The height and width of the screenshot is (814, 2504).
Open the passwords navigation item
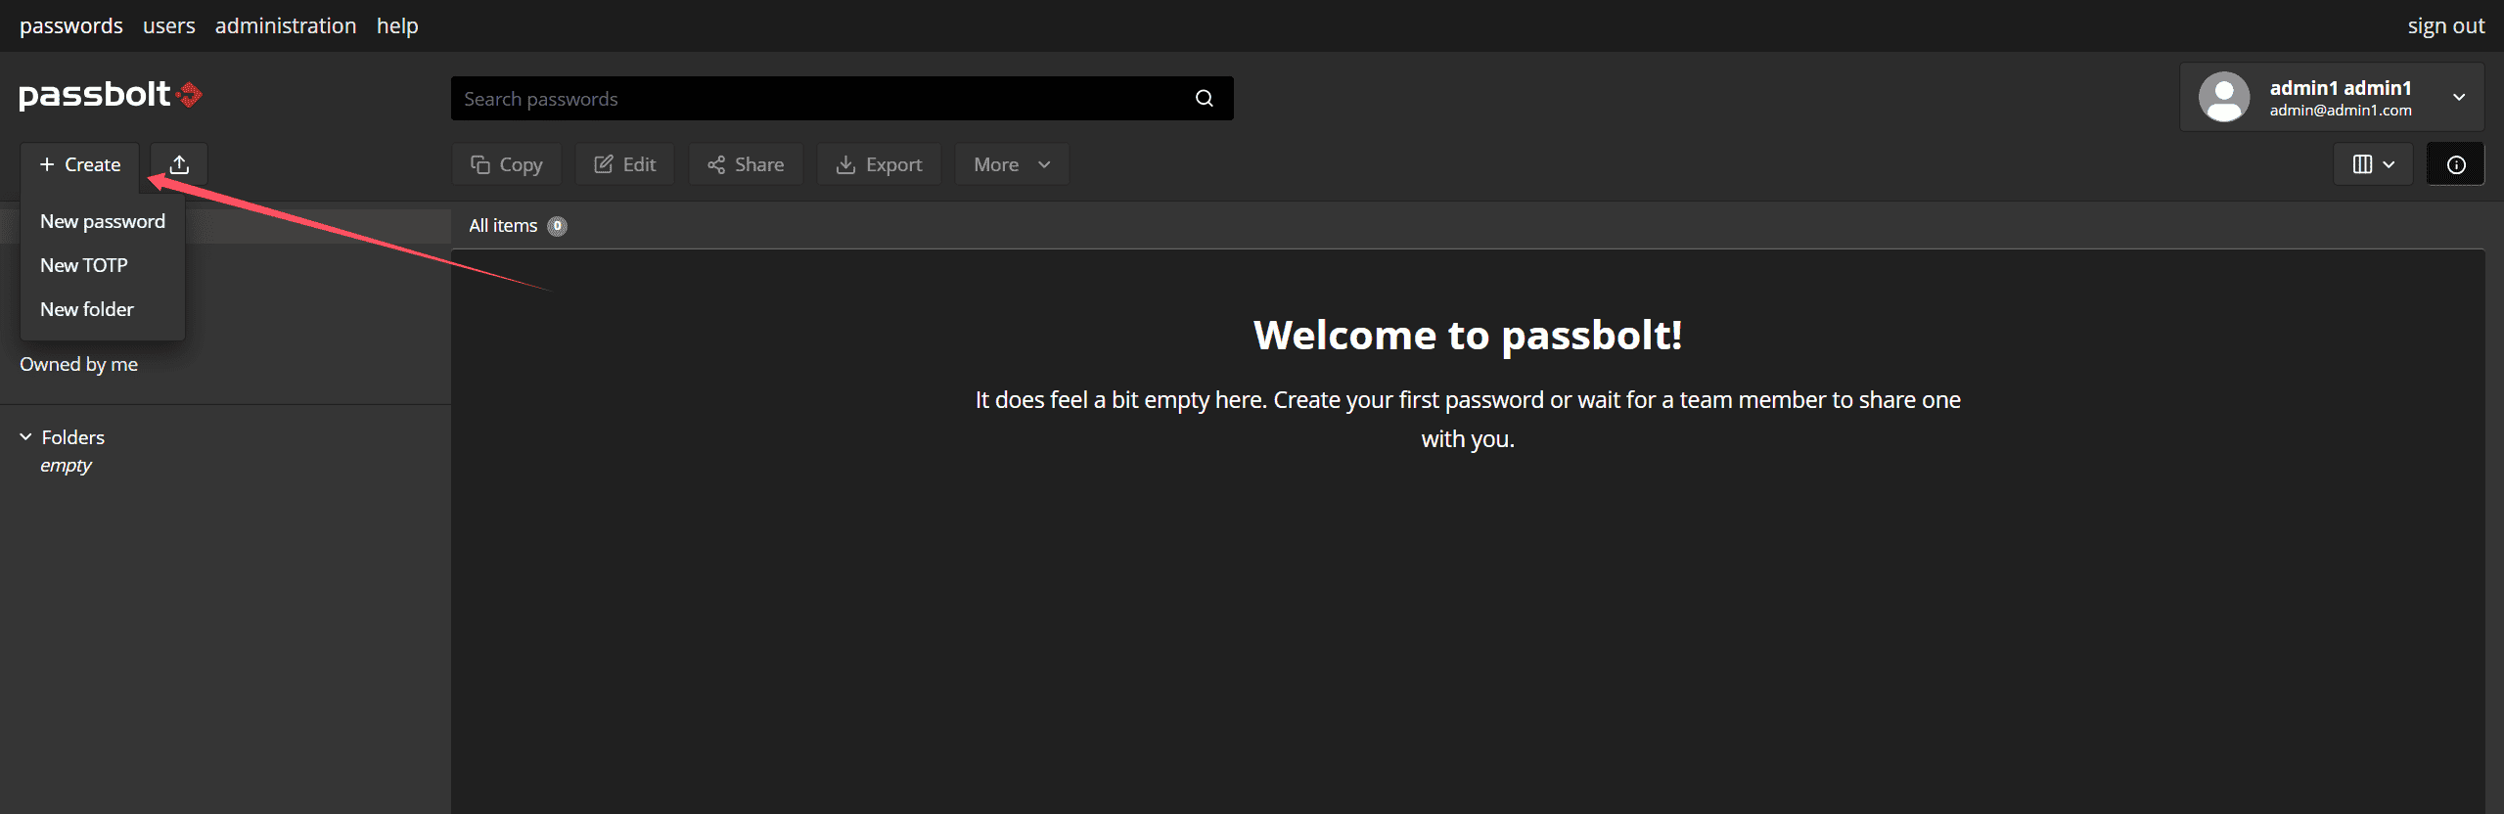[x=71, y=25]
